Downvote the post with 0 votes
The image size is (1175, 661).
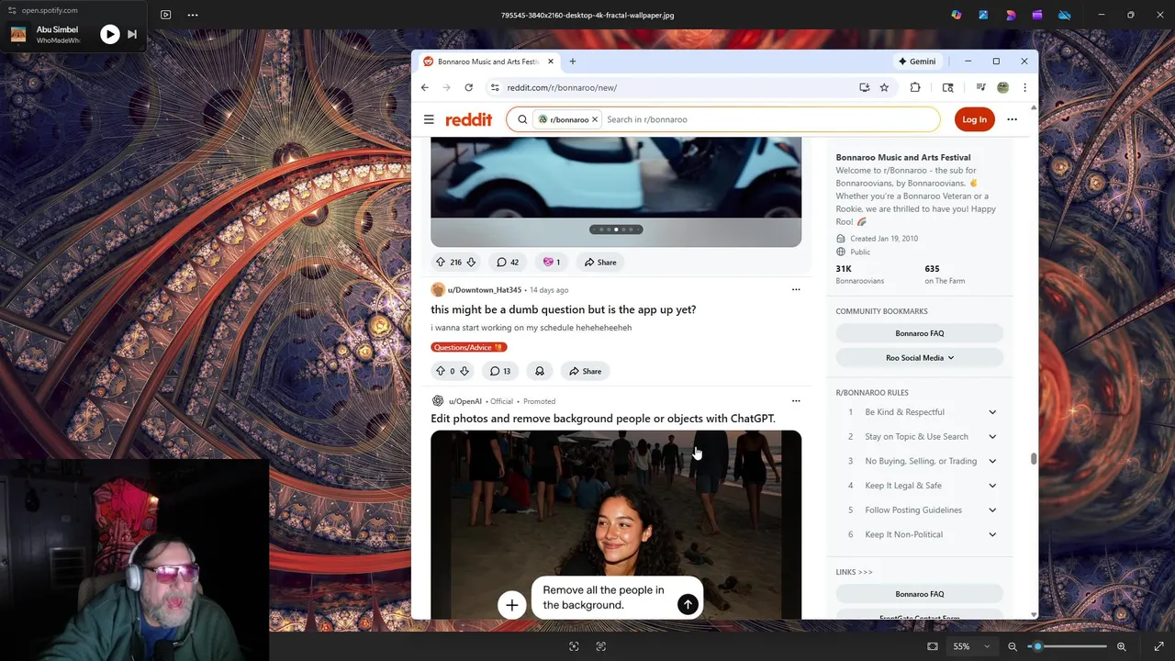click(464, 371)
